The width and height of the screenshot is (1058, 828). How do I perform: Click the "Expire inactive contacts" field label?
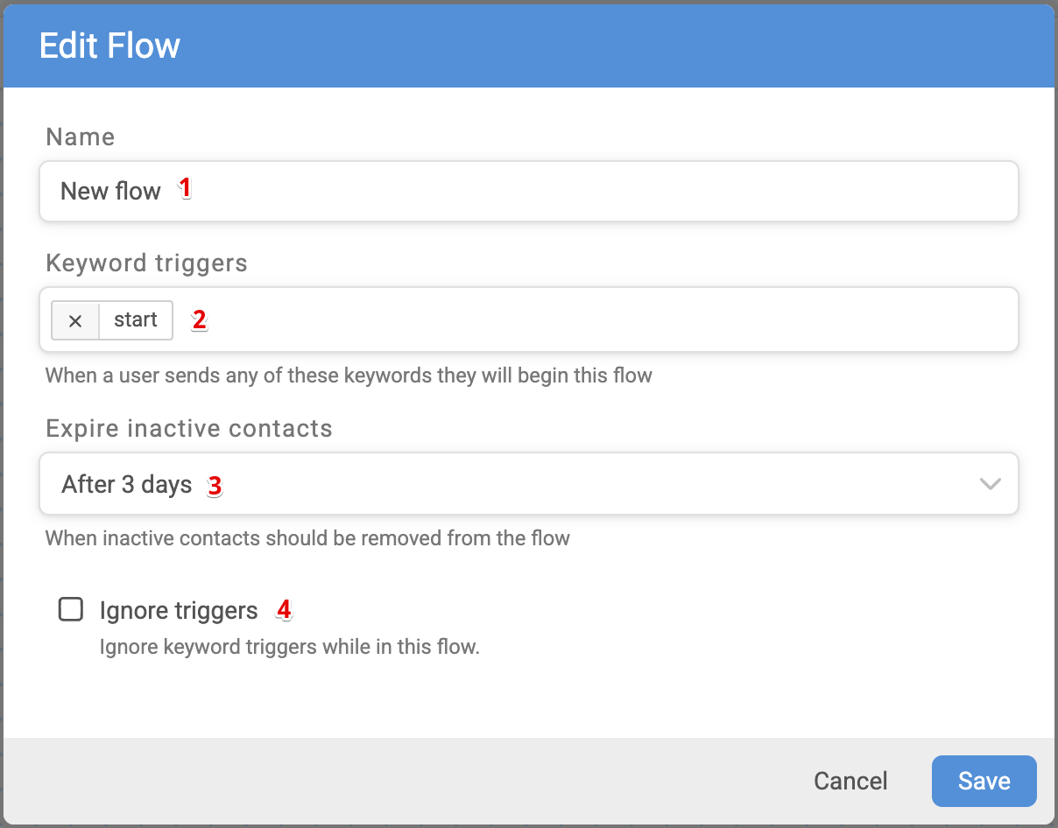pyautogui.click(x=189, y=429)
